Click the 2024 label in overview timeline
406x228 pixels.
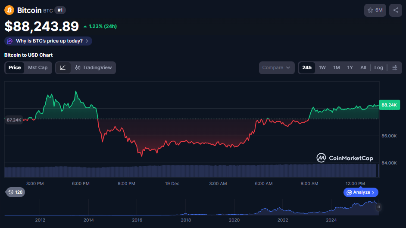pos(331,220)
